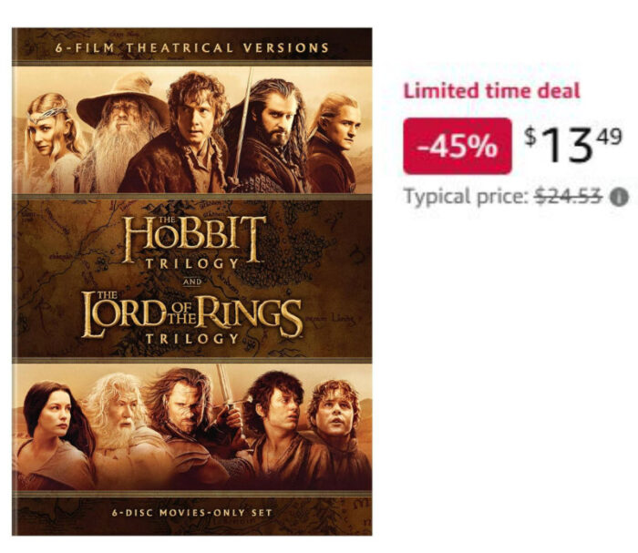This screenshot has width=638, height=553.
Task: Click the $13.49 deal price
Action: (x=573, y=144)
